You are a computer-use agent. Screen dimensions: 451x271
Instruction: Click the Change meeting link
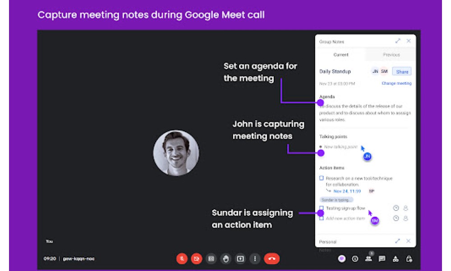(x=396, y=83)
